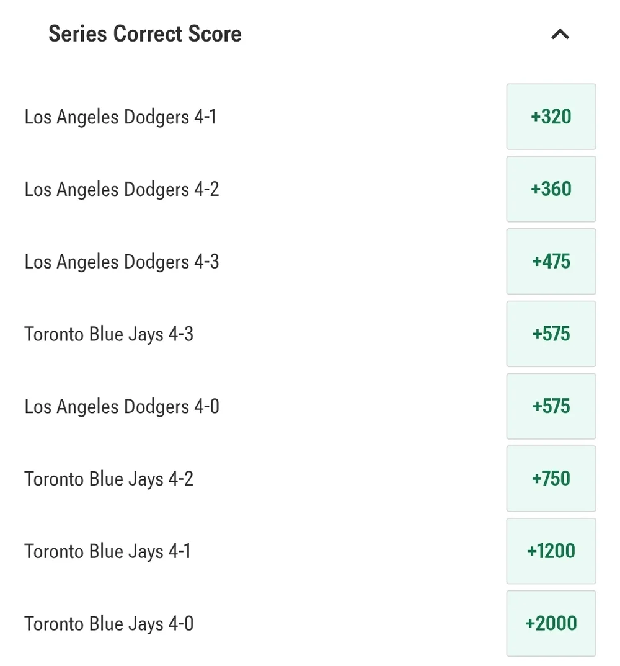This screenshot has height=666, width=620.
Task: Click the Los Angeles Dodgers 4-3 label
Action: point(122,262)
